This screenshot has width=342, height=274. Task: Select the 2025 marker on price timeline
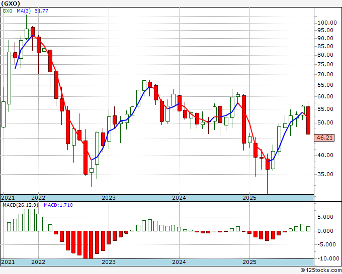pos(249,198)
